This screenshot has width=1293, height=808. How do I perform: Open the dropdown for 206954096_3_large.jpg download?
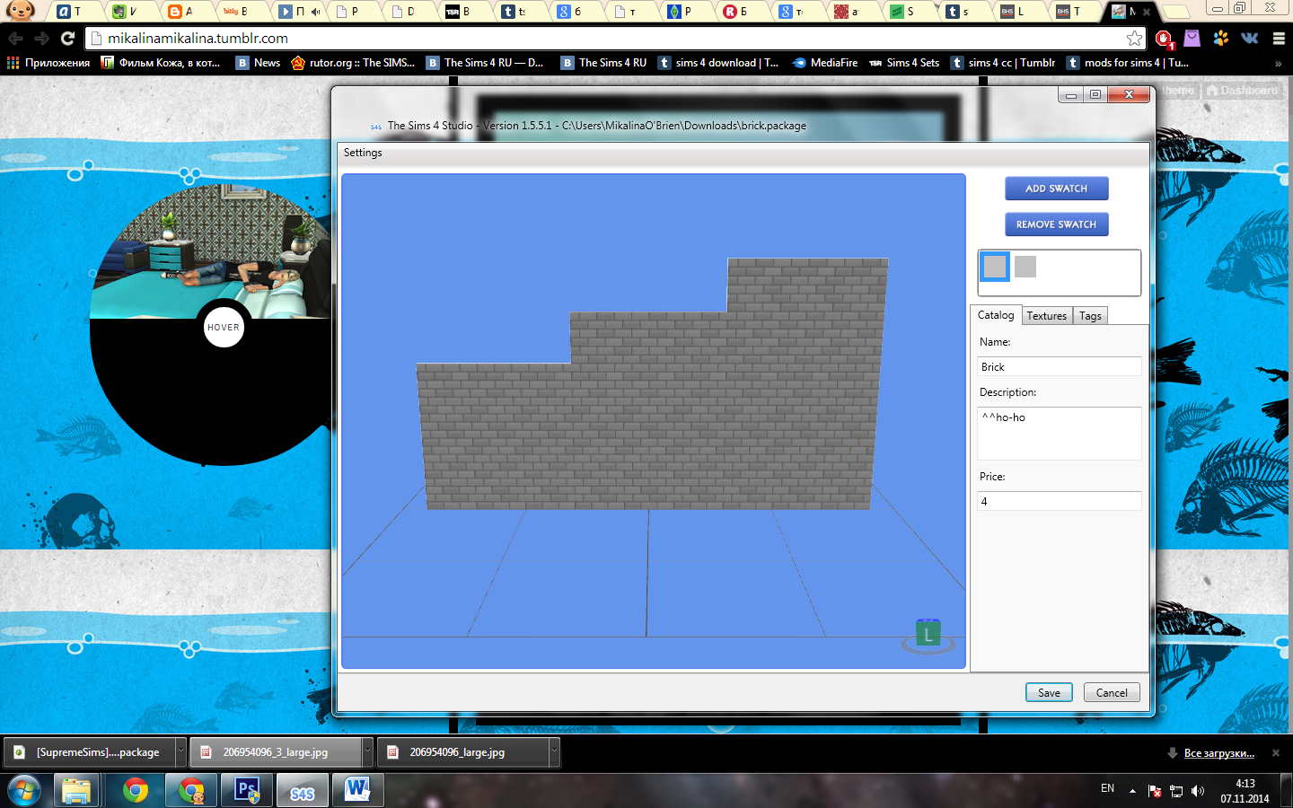tap(367, 751)
